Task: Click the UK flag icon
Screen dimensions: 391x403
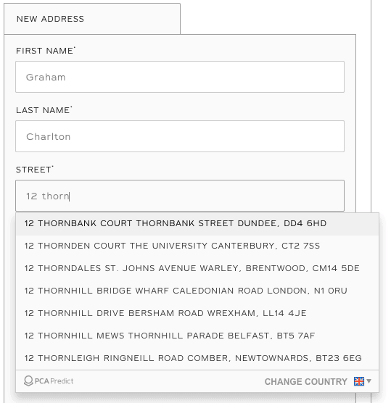Action: click(359, 381)
